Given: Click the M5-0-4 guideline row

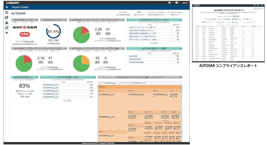Looking at the screenshot, I should pyautogui.click(x=154, y=33).
